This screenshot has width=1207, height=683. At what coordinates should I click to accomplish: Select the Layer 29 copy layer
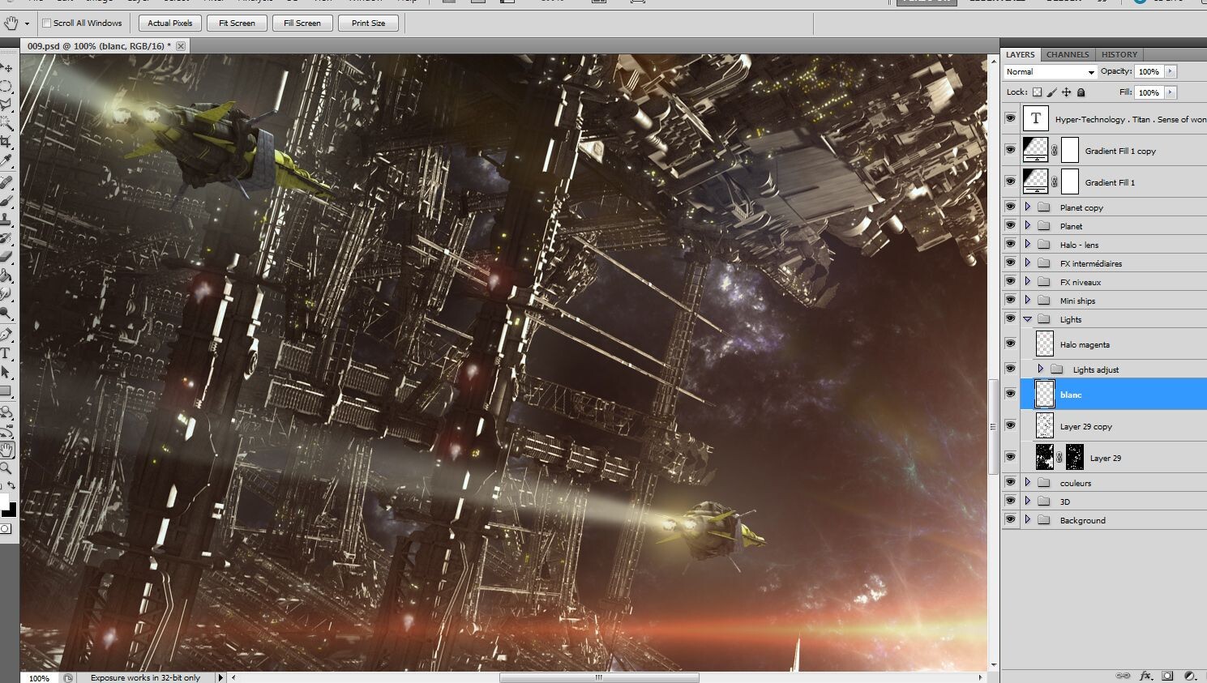tap(1104, 425)
